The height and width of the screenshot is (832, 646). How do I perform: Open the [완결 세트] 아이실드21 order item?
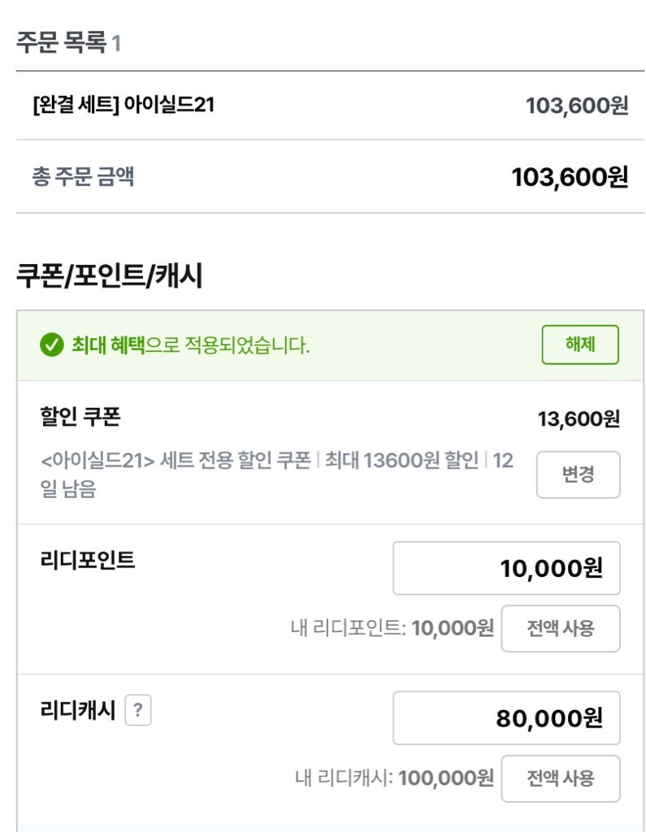click(x=124, y=105)
